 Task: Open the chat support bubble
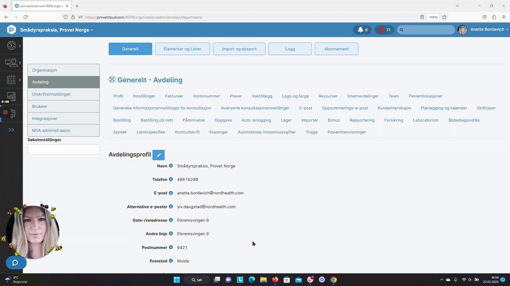pos(16,263)
